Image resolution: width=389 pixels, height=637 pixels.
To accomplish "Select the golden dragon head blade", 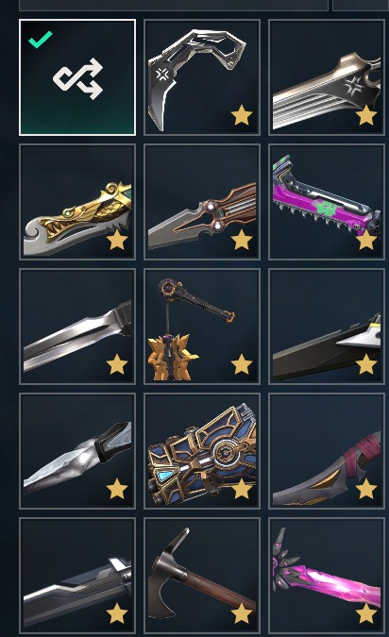I will point(77,202).
